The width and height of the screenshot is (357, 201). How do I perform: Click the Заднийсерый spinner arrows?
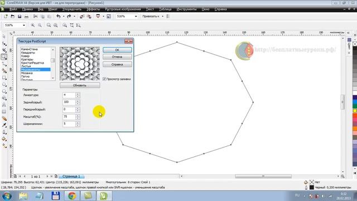(78, 102)
